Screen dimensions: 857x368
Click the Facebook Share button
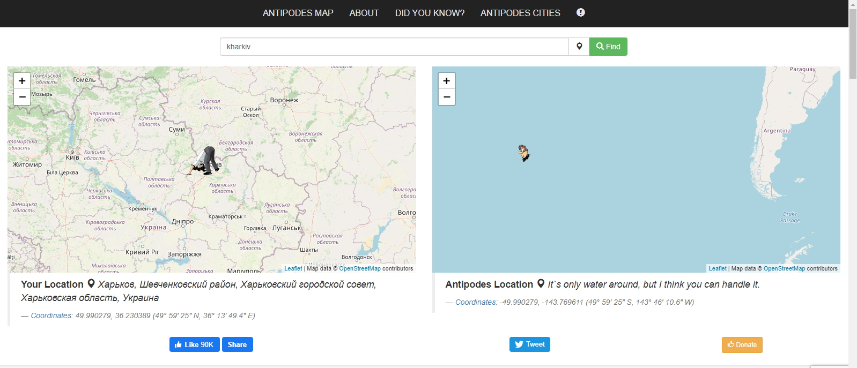tap(237, 344)
